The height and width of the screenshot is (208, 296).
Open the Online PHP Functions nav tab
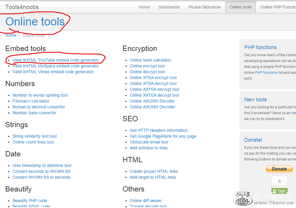(278, 7)
